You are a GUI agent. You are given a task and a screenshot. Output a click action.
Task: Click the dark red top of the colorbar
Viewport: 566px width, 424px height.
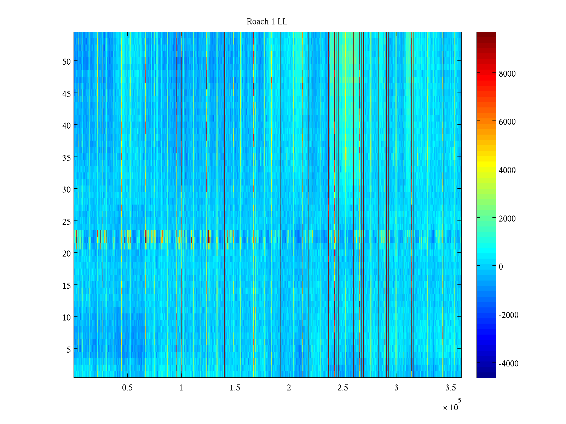pos(486,35)
